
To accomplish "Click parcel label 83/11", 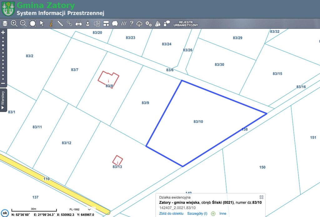I will click(x=37, y=127).
